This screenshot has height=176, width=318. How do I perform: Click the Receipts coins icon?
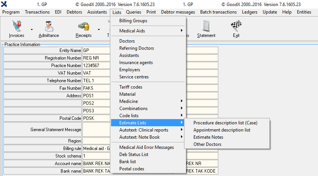tap(83, 26)
